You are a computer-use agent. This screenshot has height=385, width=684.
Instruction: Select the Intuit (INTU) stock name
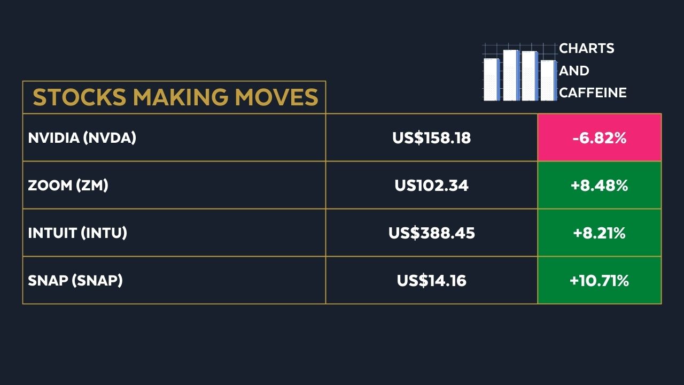[x=77, y=233]
